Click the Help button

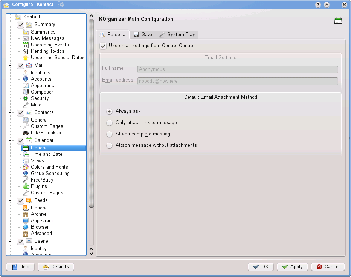20,267
